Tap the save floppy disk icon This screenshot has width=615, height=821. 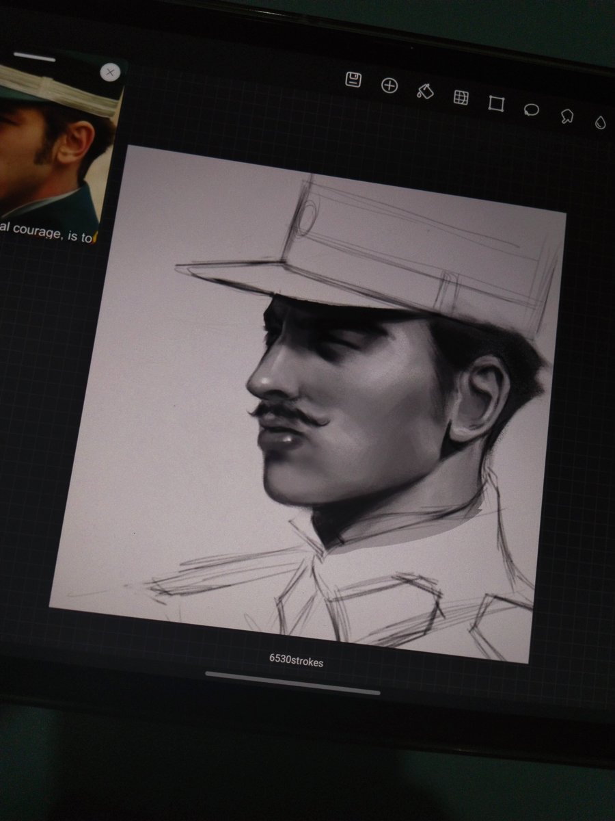point(353,79)
